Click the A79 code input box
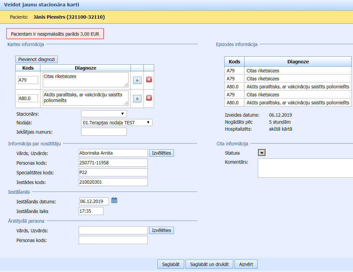353x272 pixels. click(x=28, y=80)
